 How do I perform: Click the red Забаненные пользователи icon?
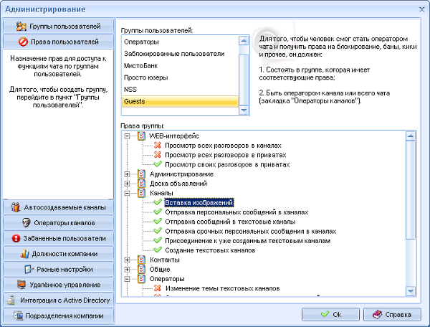pos(16,239)
